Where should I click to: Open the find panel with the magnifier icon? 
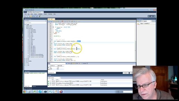pyautogui.click(x=74, y=21)
